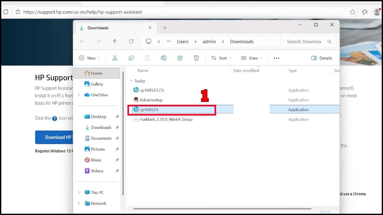Click the PC monitor icon in address bar
383x215 pixels.
click(x=148, y=41)
